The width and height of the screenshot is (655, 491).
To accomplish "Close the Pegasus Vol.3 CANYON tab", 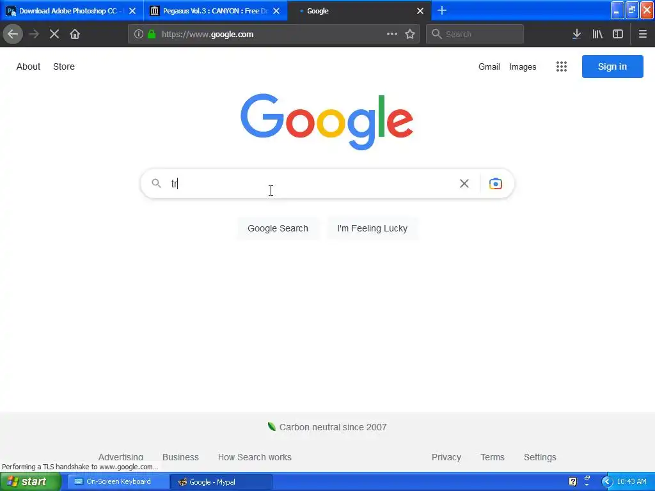I will coord(276,11).
